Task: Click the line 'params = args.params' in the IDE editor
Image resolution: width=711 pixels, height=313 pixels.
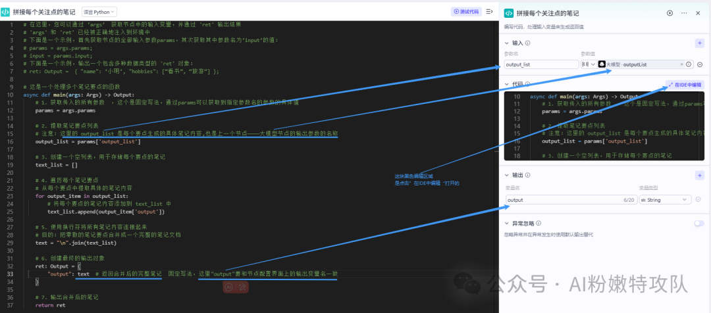Action: pyautogui.click(x=65, y=110)
